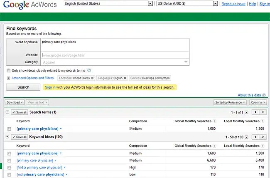Open the Columns dropdown
This screenshot has width=270, height=178.
(x=258, y=102)
